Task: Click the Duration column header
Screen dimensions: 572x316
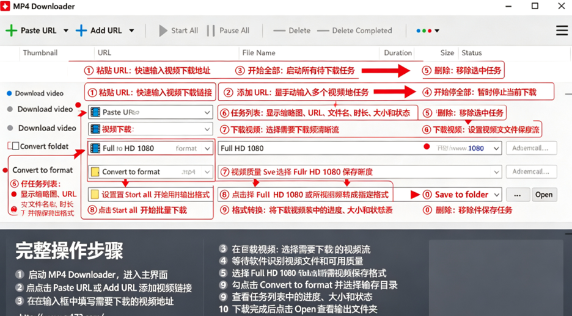Action: [398, 53]
